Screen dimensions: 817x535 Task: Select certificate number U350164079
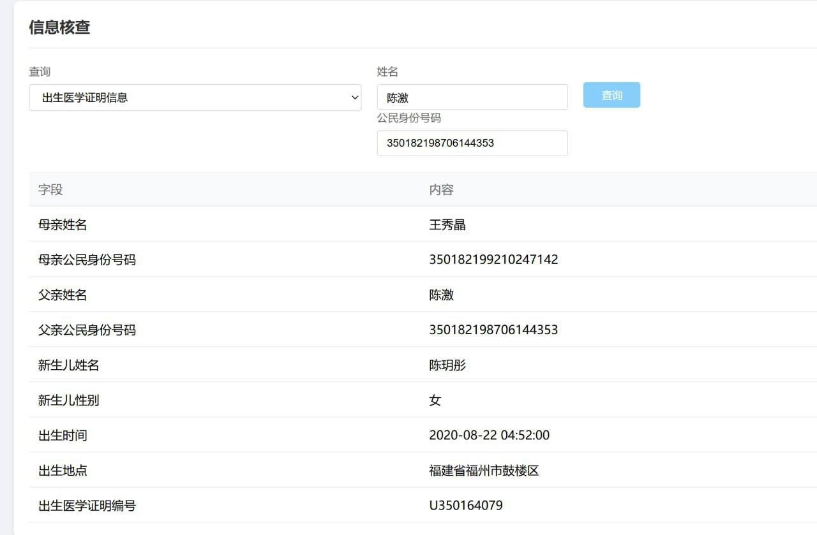465,506
